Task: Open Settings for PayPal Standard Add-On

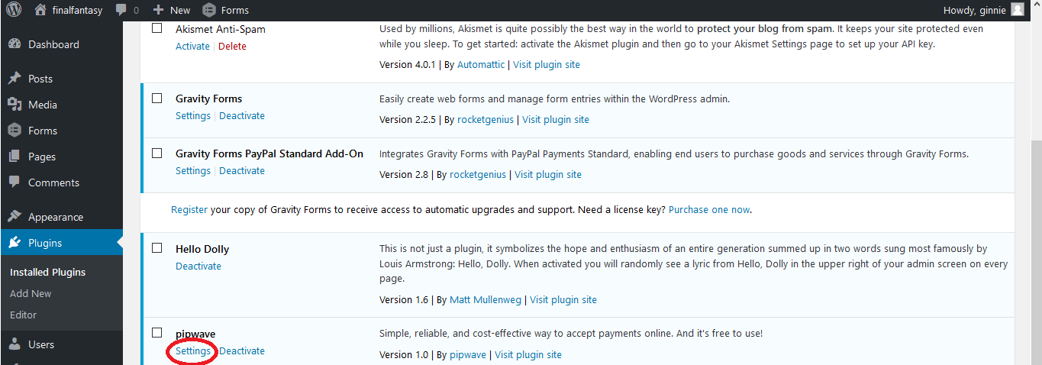Action: [x=193, y=170]
